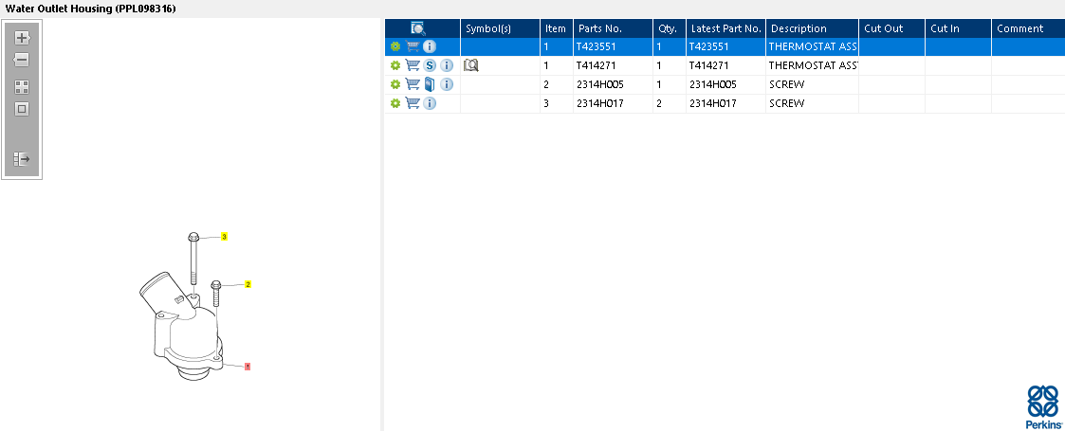Select yellow callout 3 on the diagram
Image resolution: width=1065 pixels, height=431 pixels.
tap(224, 236)
